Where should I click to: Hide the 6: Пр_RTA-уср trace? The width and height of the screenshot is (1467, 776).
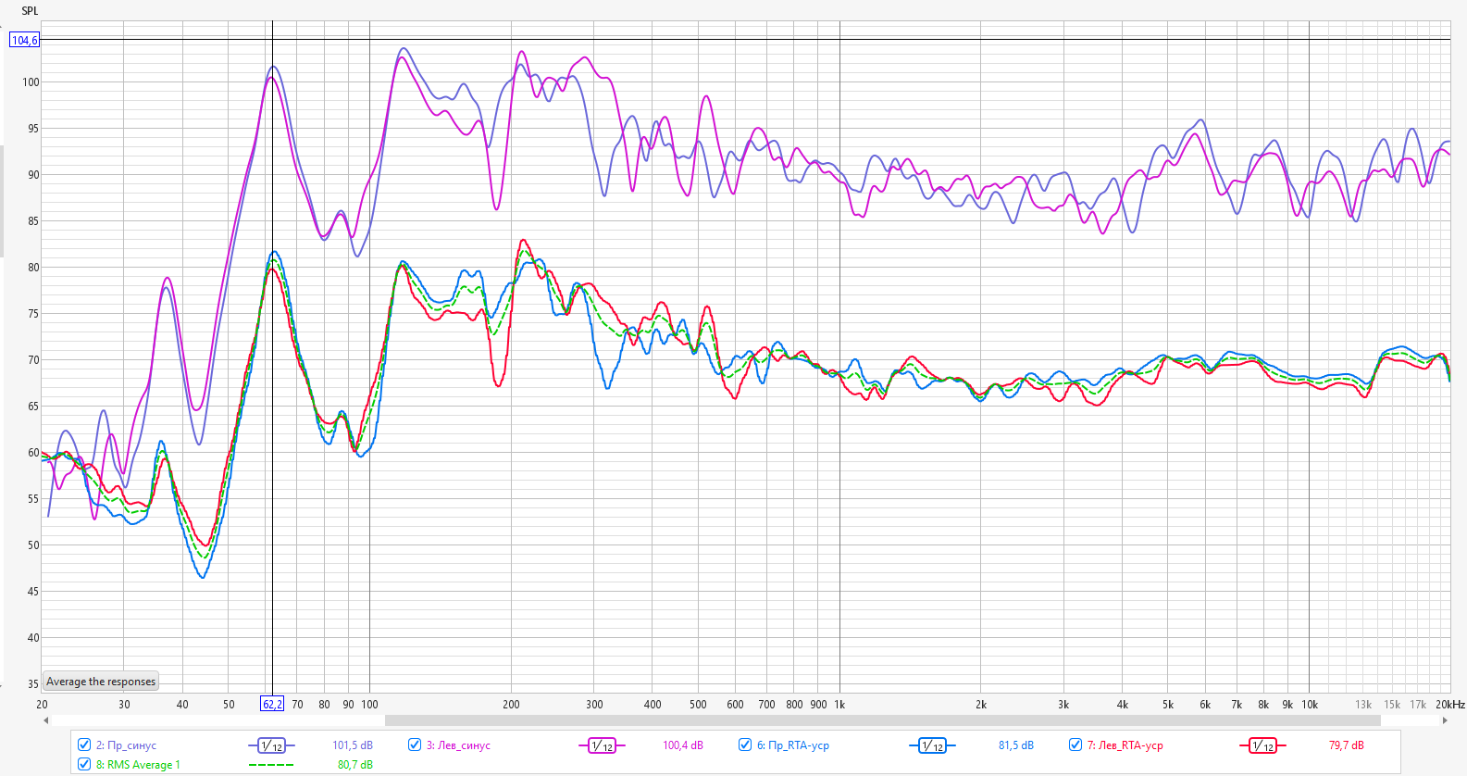point(745,745)
